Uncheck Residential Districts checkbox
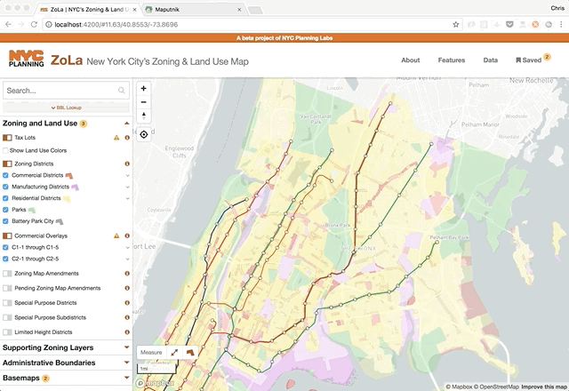 (x=5, y=198)
